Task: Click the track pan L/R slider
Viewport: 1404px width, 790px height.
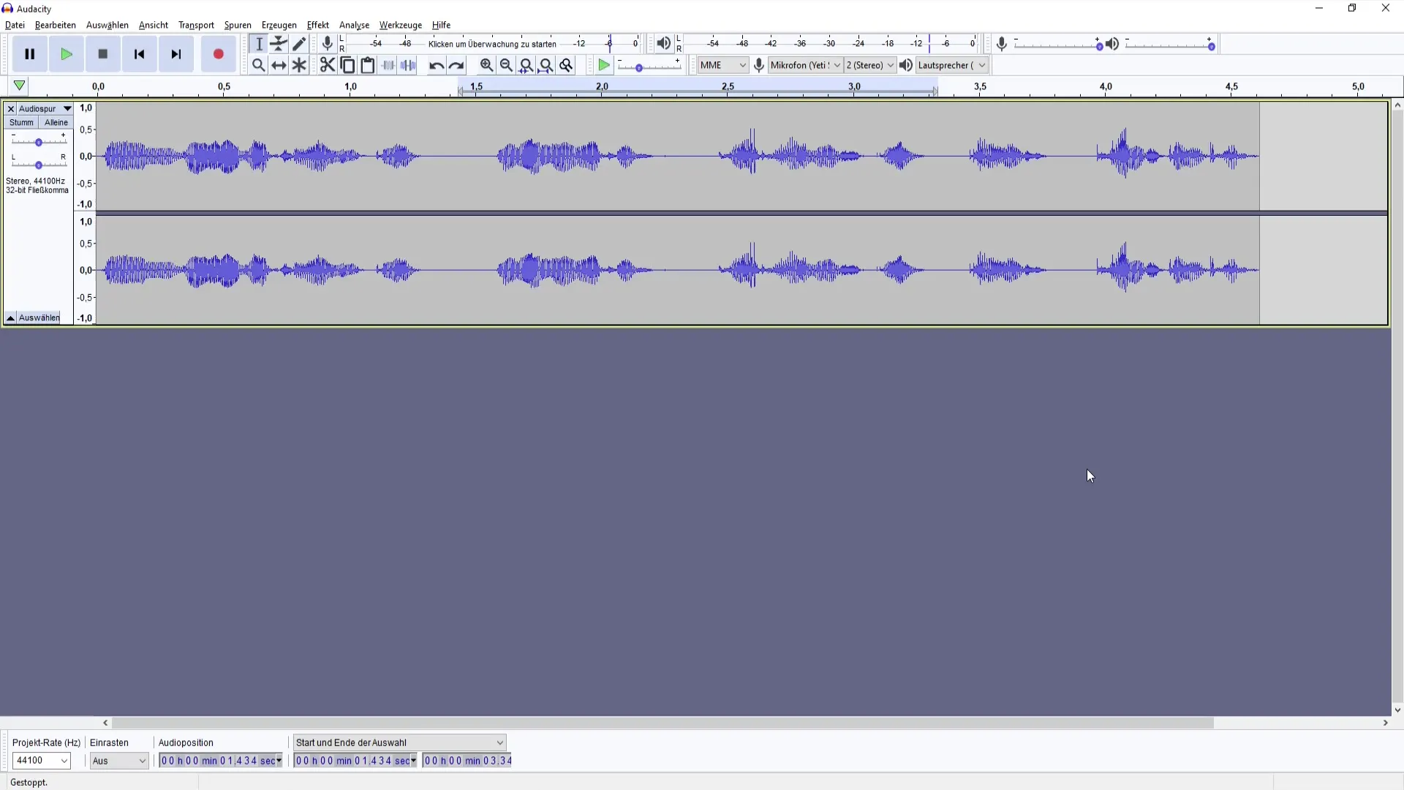Action: tap(38, 164)
